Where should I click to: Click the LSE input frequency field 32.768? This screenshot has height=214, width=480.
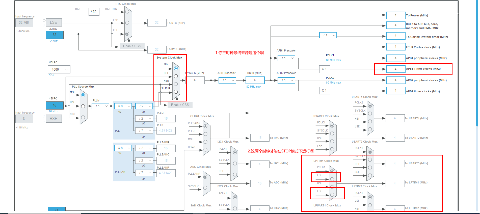click(x=24, y=23)
